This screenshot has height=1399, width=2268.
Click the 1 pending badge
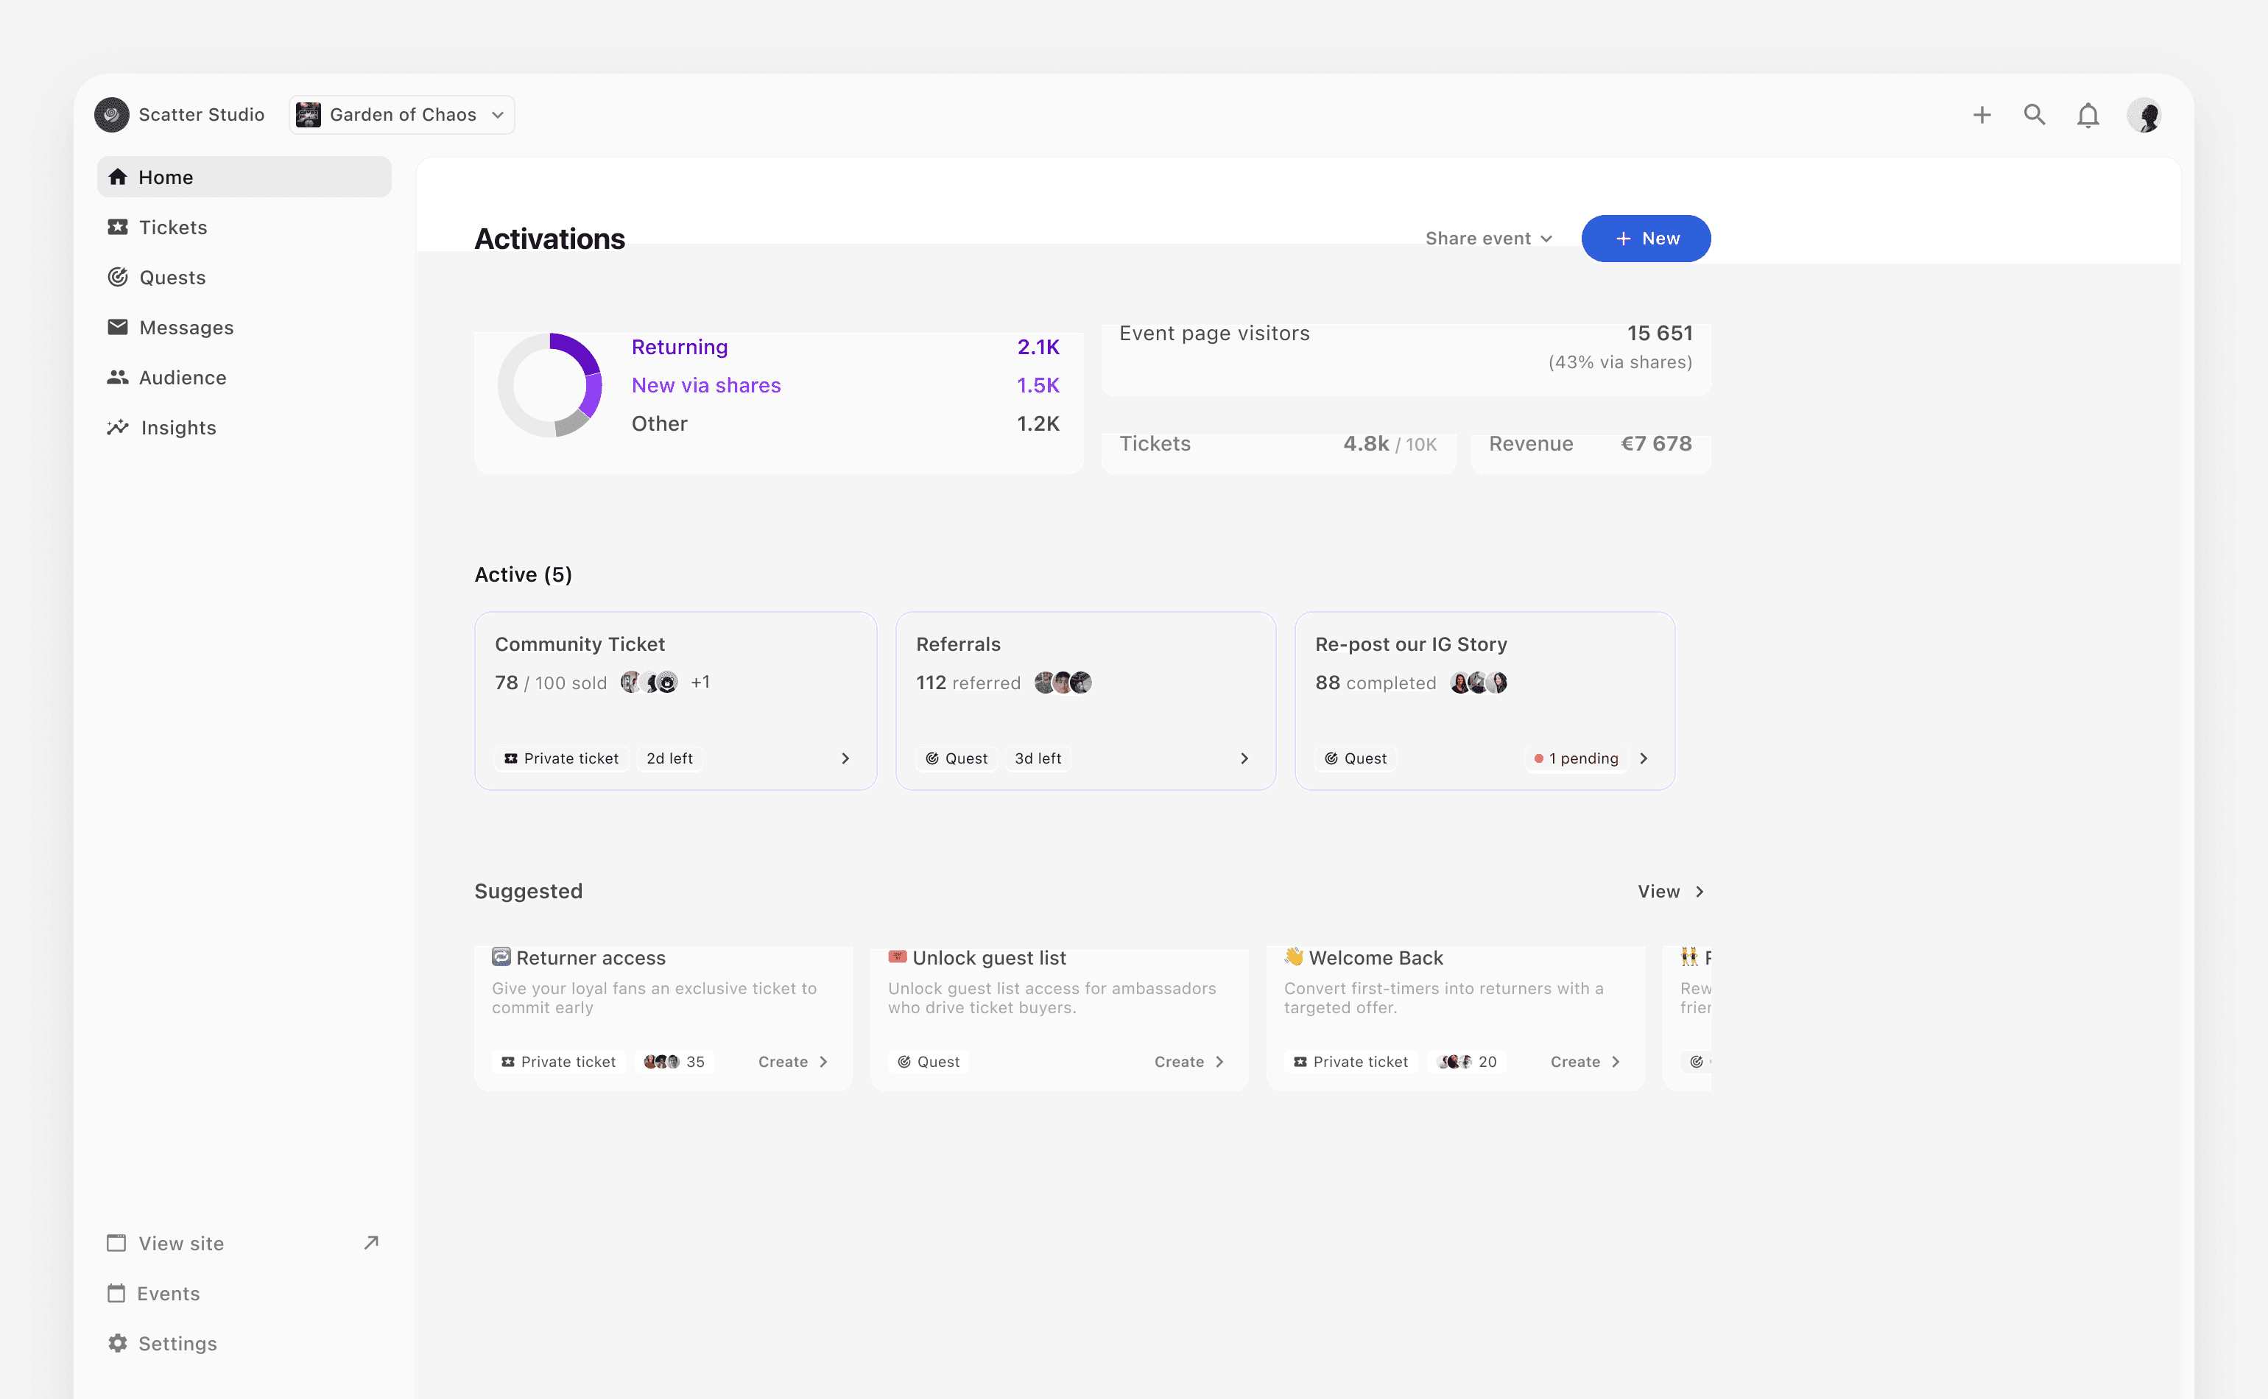click(1577, 758)
